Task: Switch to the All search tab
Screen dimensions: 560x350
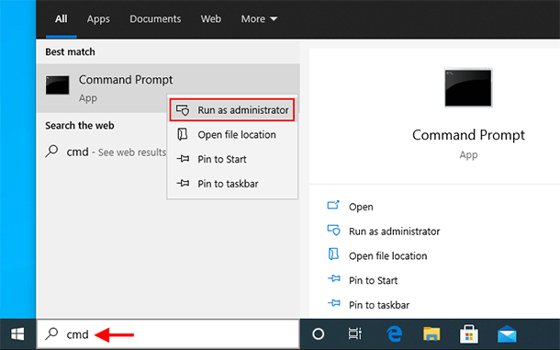Action: tap(62, 18)
